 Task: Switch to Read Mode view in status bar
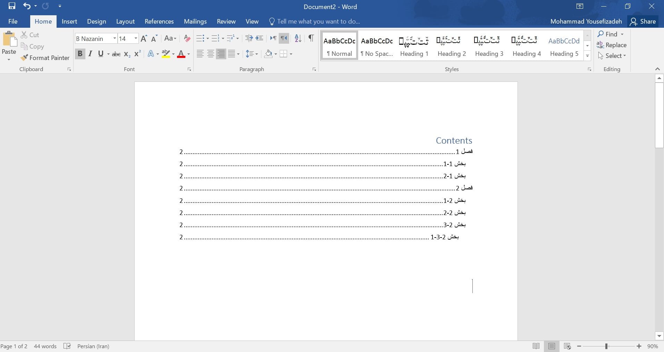click(536, 346)
